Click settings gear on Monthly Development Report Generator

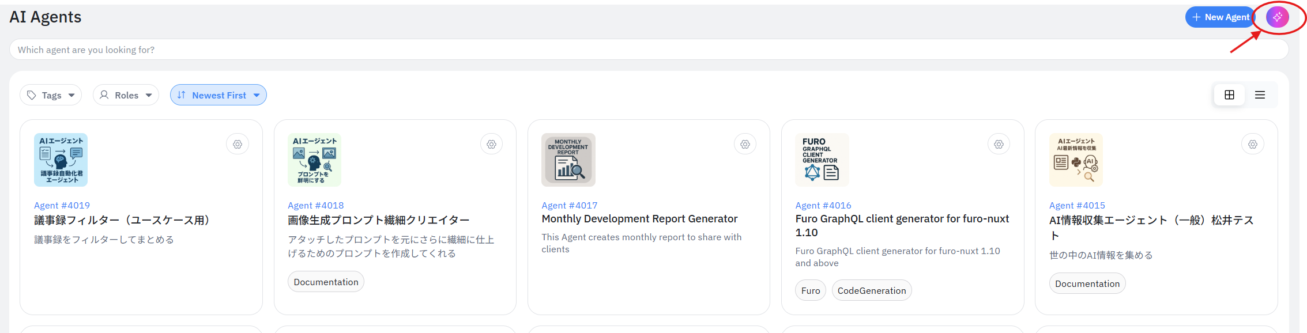tap(745, 145)
